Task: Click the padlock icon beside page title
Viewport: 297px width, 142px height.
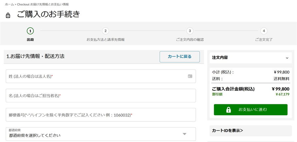Action: pos(8,15)
